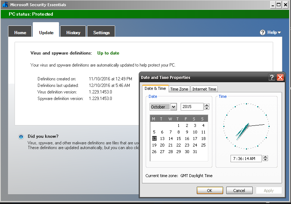Click the Date and Time dialog help button
The width and height of the screenshot is (291, 204).
click(272, 77)
